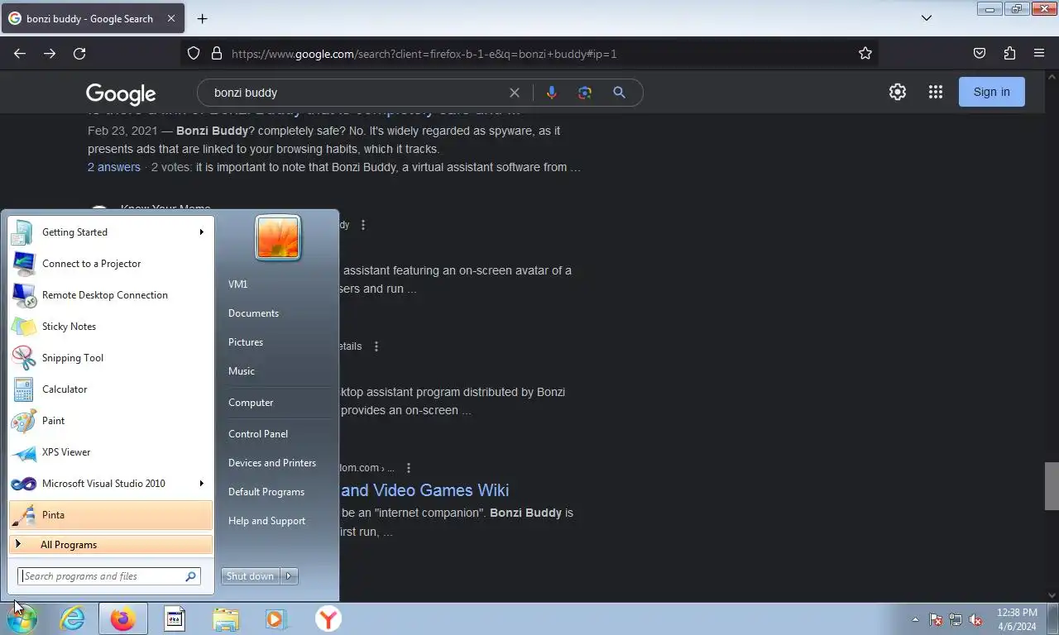Open Help and Support
Viewport: 1059px width, 635px height.
coord(266,521)
